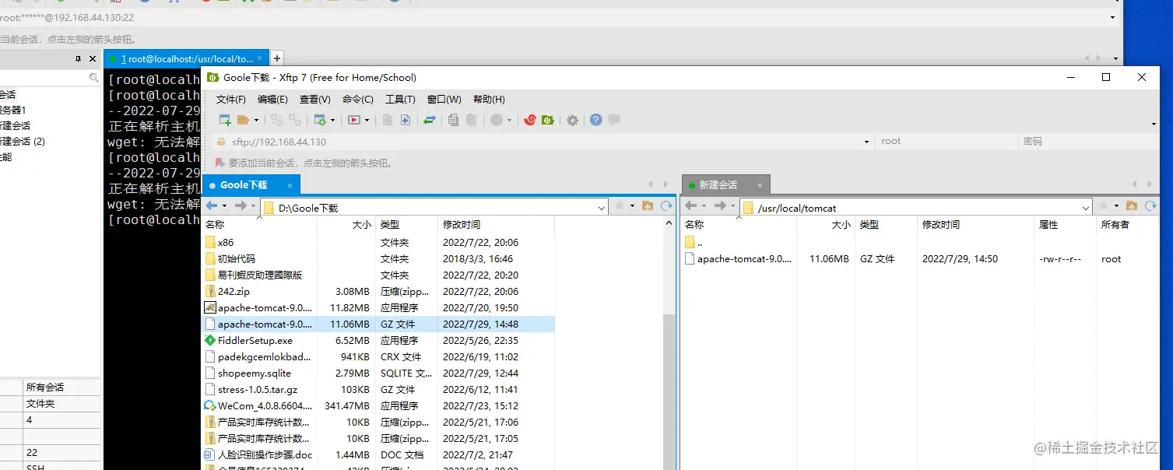This screenshot has height=470, width=1173.
Task: Click the 密码 password field
Action: tap(1087, 142)
